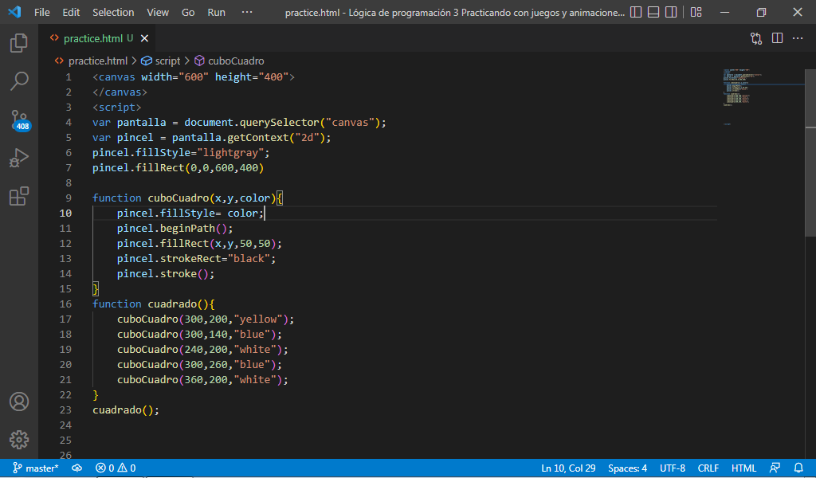Click the "yellow" string on line 17
Image resolution: width=816 pixels, height=478 pixels.
pos(258,319)
